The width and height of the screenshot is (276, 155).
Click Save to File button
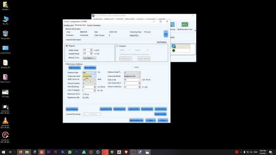134,109
